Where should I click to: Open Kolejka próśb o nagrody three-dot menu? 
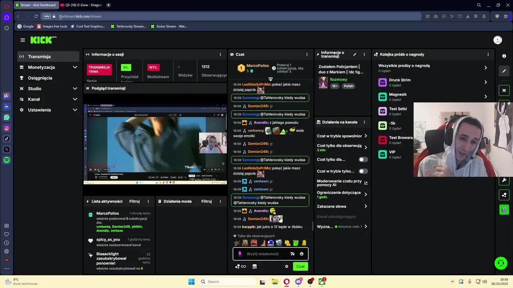pos(488,54)
